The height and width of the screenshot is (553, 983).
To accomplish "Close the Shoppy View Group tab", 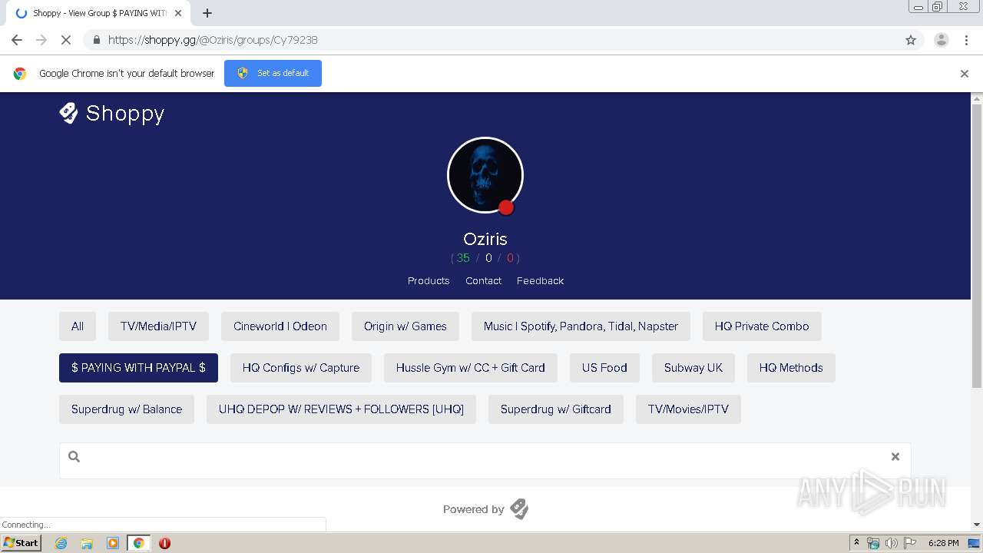I will (178, 13).
